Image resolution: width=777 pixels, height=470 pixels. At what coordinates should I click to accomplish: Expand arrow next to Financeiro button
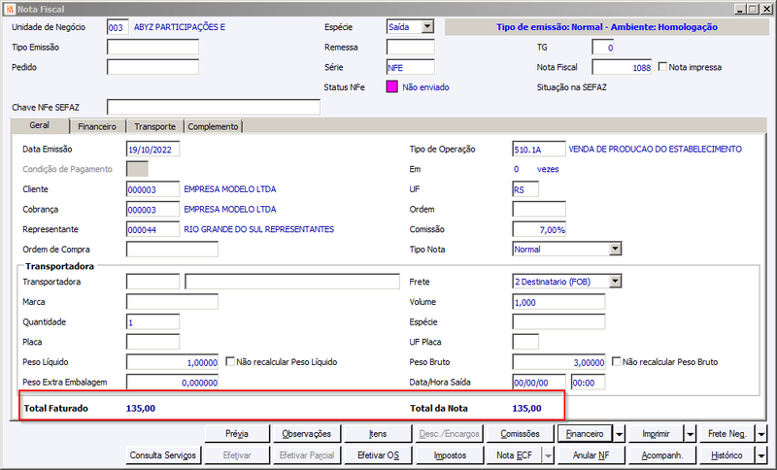620,434
